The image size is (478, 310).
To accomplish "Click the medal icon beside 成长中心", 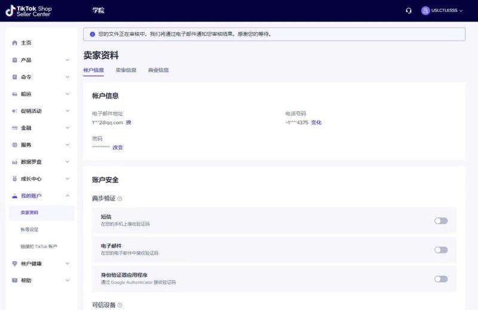I will click(14, 179).
